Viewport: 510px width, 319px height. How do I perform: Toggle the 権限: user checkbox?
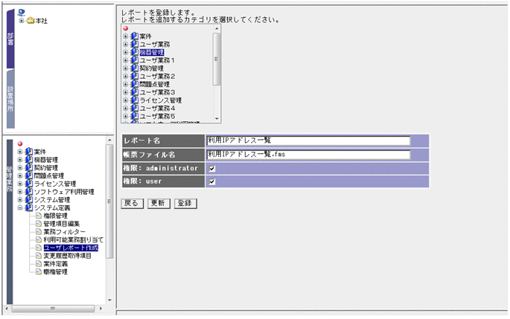pyautogui.click(x=212, y=181)
